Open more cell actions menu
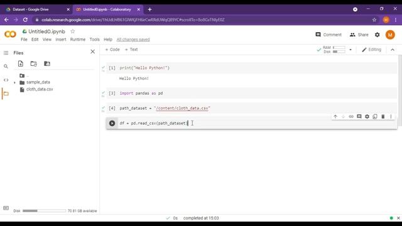This screenshot has width=402, height=226. [x=391, y=117]
